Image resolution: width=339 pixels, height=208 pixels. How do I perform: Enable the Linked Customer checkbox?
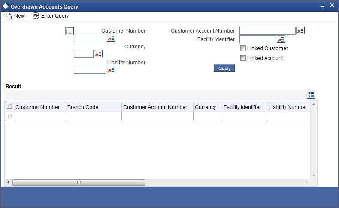pos(243,48)
